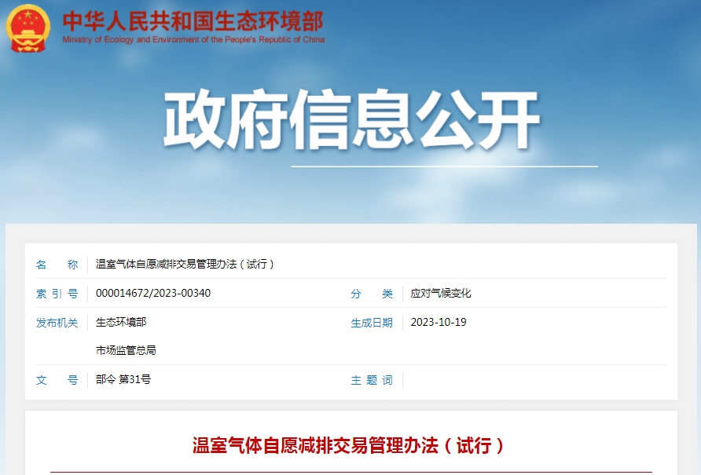Image resolution: width=701 pixels, height=475 pixels.
Task: Click the 生成日期 field label
Action: coord(372,322)
